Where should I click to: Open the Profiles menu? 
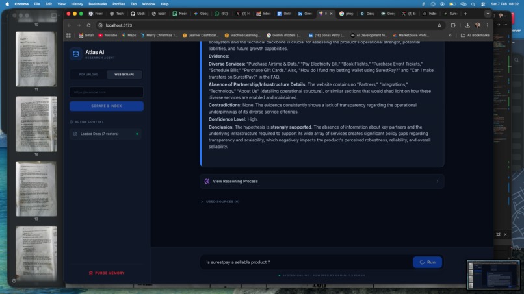(118, 4)
